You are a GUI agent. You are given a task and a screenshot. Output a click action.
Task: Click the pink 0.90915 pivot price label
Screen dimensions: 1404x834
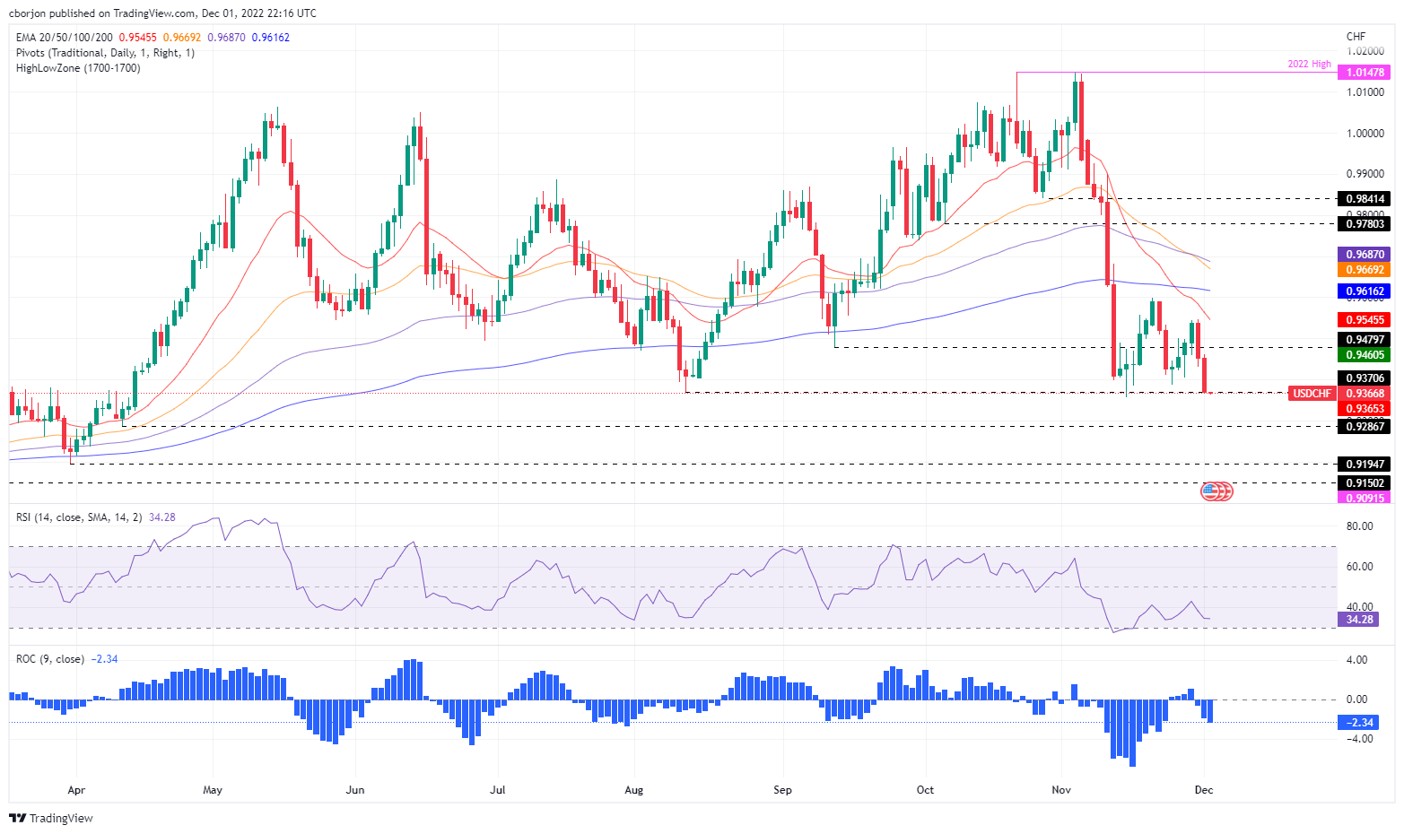(x=1365, y=498)
